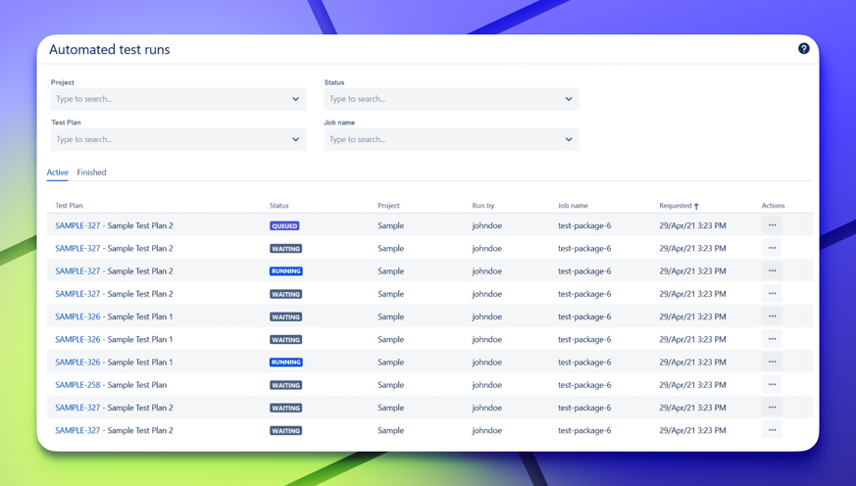Open SAMPLE-327 link in the QUEUED row
856x486 pixels.
pos(77,225)
